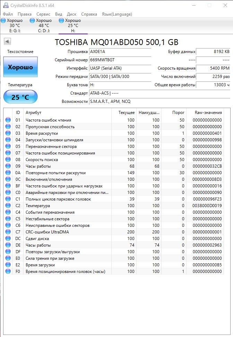Viewport: 233px width, 337px height.
Task: Click the blue status icon of Temperature attribute C2
Action: (8, 206)
